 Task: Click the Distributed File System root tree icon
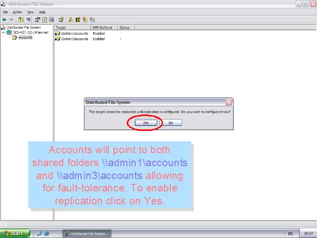pyautogui.click(x=3, y=27)
